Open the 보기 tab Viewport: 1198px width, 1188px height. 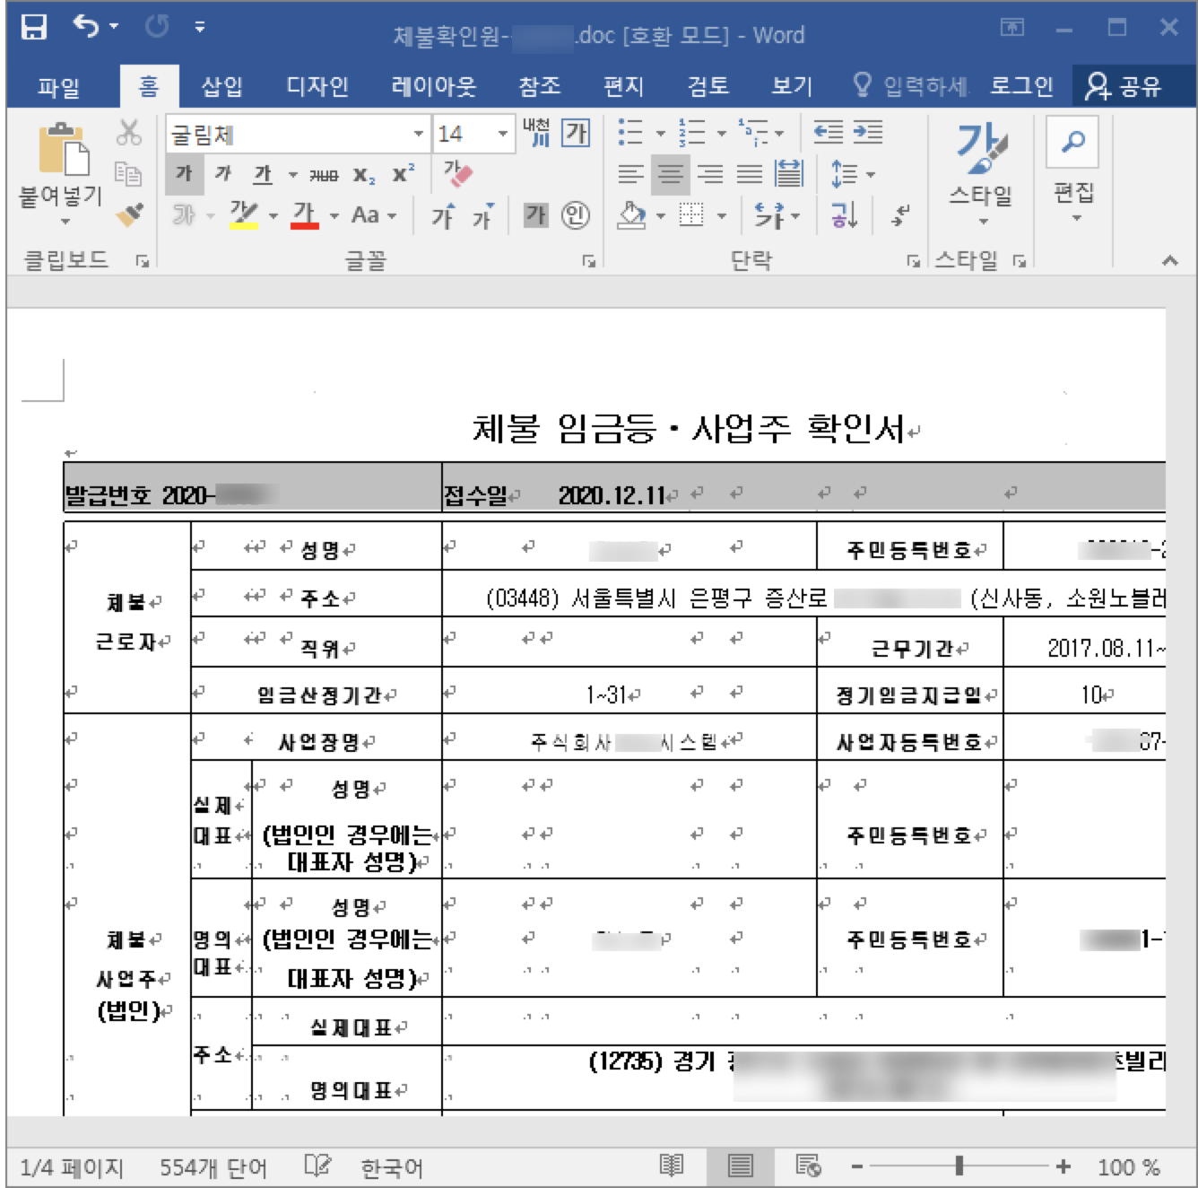tap(793, 86)
